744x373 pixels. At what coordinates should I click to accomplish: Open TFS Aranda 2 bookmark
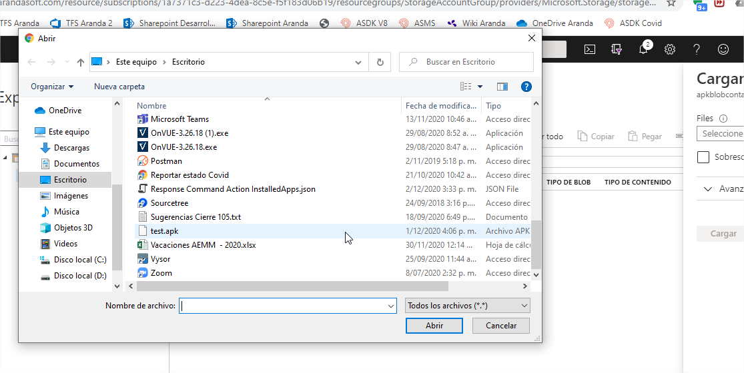81,23
